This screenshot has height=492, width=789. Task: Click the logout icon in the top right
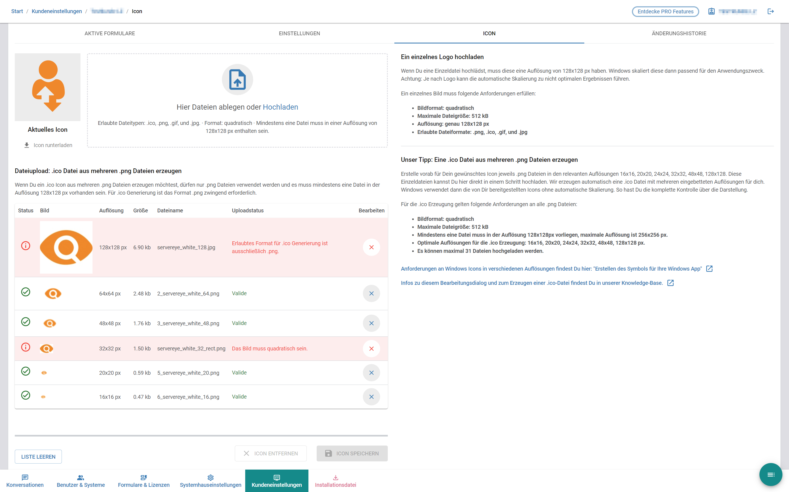[770, 11]
